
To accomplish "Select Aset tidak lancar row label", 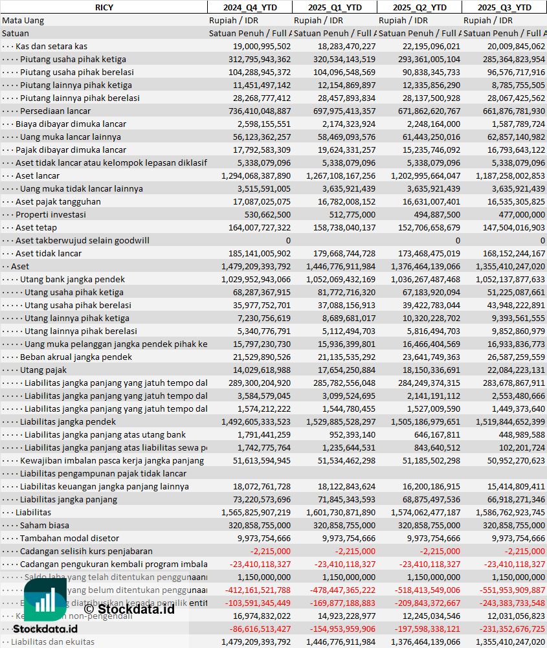I will pos(49,253).
